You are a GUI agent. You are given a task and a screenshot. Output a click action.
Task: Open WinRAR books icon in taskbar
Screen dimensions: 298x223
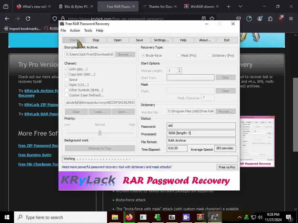tap(200, 217)
